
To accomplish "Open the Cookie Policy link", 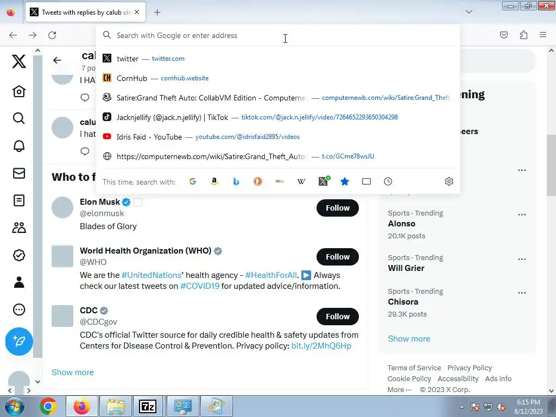I will pos(409,378).
